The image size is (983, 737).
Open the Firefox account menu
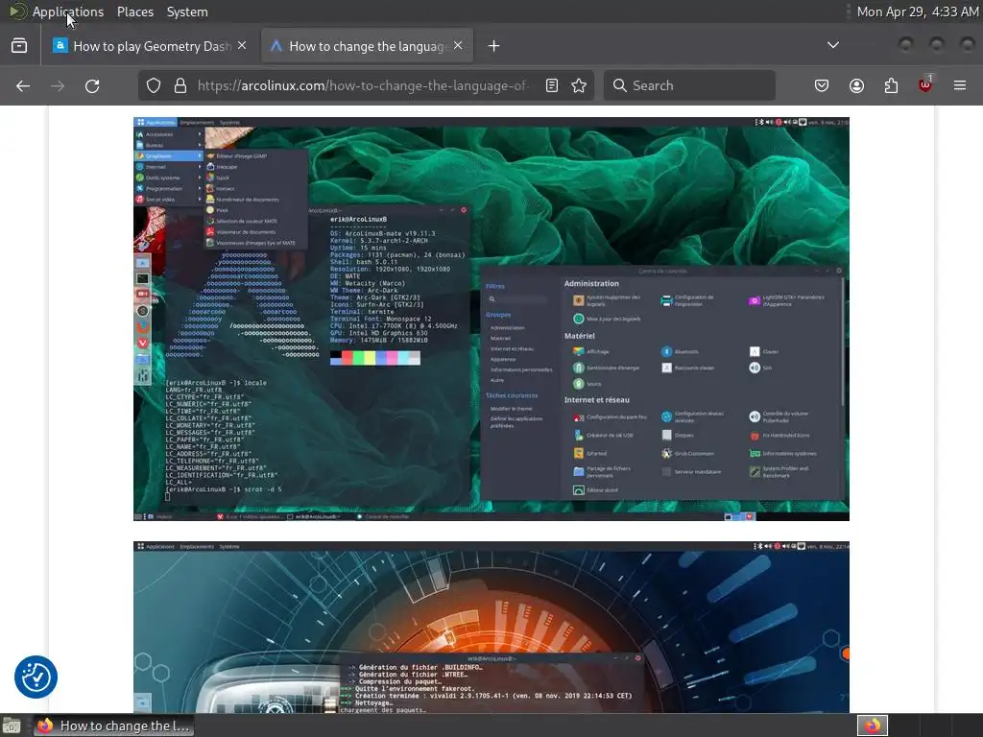tap(856, 85)
